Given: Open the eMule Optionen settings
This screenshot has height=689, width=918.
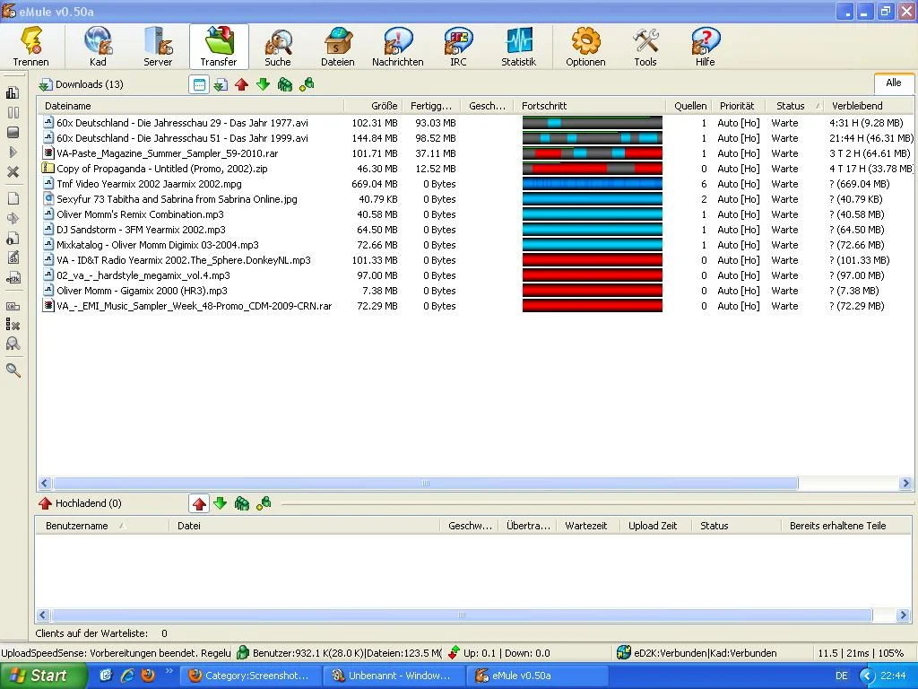Looking at the screenshot, I should pyautogui.click(x=585, y=46).
